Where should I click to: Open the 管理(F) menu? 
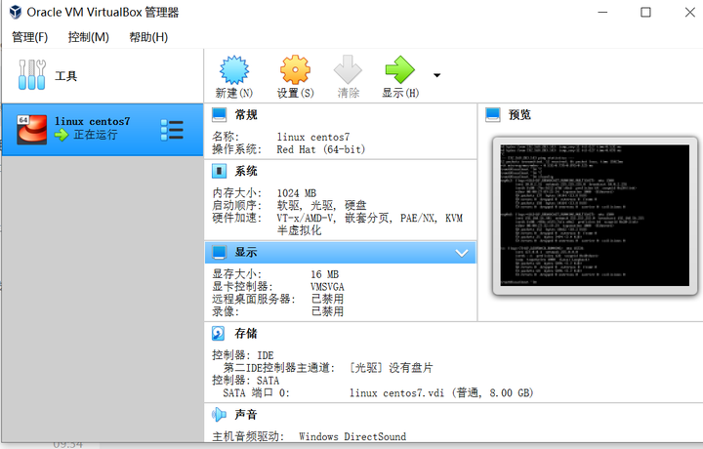29,37
